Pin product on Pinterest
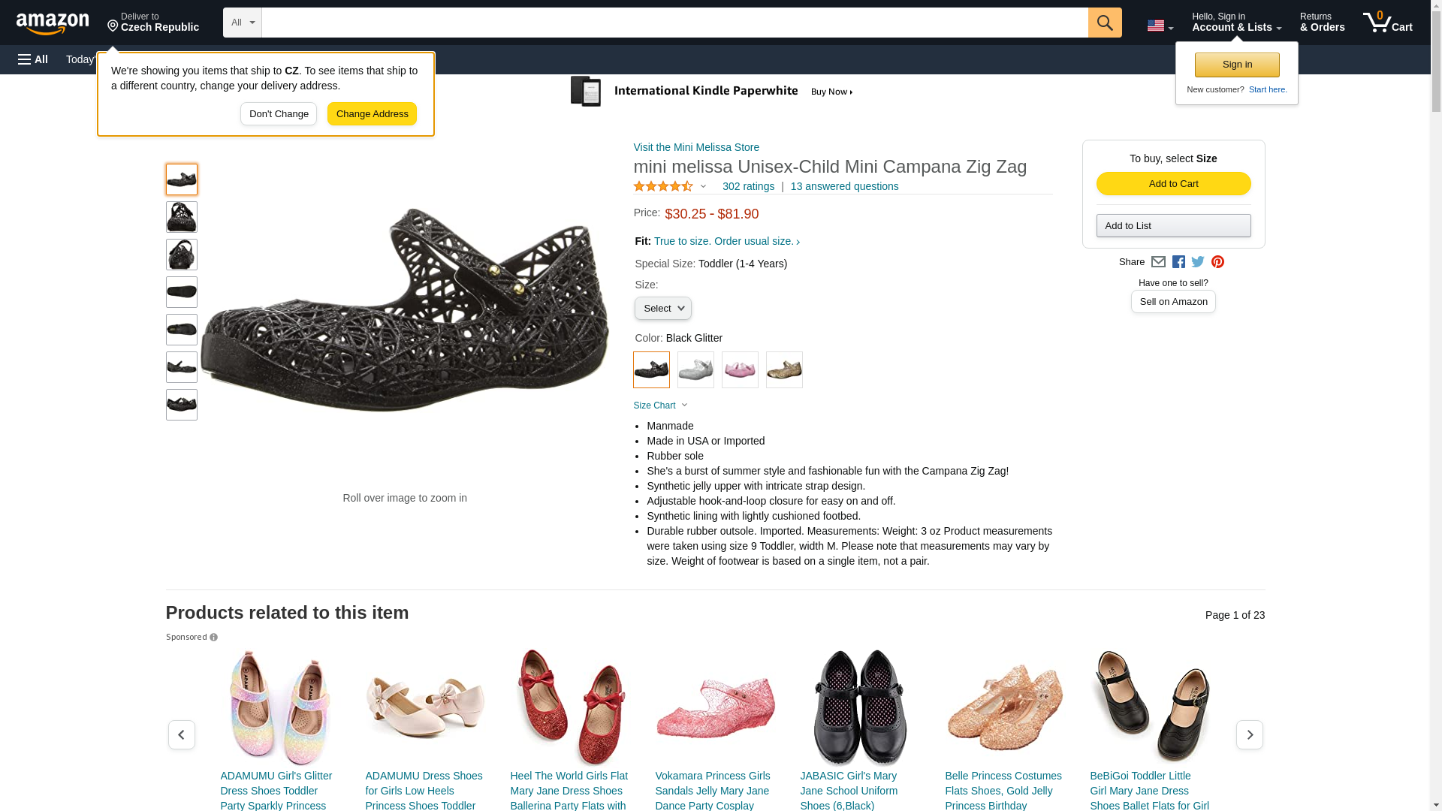Screen dimensions: 1442x811 point(1217,262)
